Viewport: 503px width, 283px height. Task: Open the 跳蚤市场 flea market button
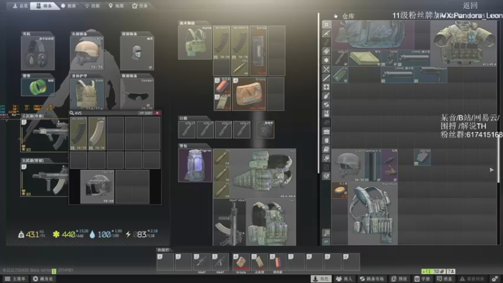pos(372,279)
